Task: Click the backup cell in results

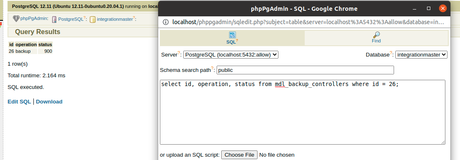Action: coord(26,51)
